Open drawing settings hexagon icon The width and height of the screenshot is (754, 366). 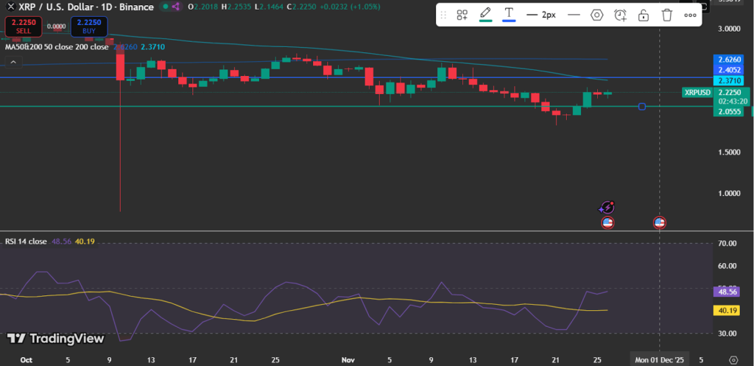tap(597, 15)
